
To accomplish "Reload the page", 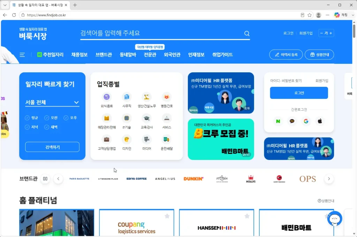I will tap(14, 15).
